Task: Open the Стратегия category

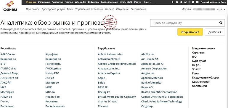Action: [199, 53]
